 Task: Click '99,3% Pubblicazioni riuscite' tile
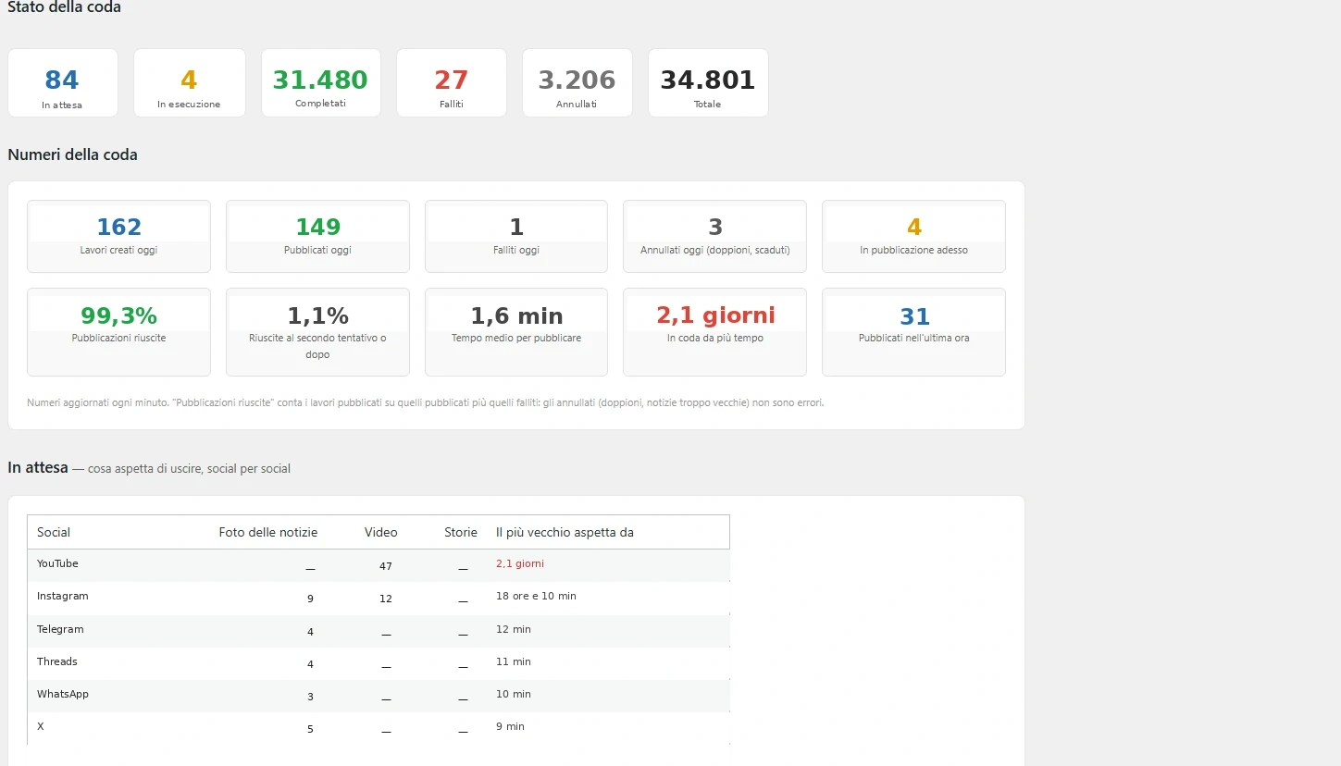[x=118, y=332]
